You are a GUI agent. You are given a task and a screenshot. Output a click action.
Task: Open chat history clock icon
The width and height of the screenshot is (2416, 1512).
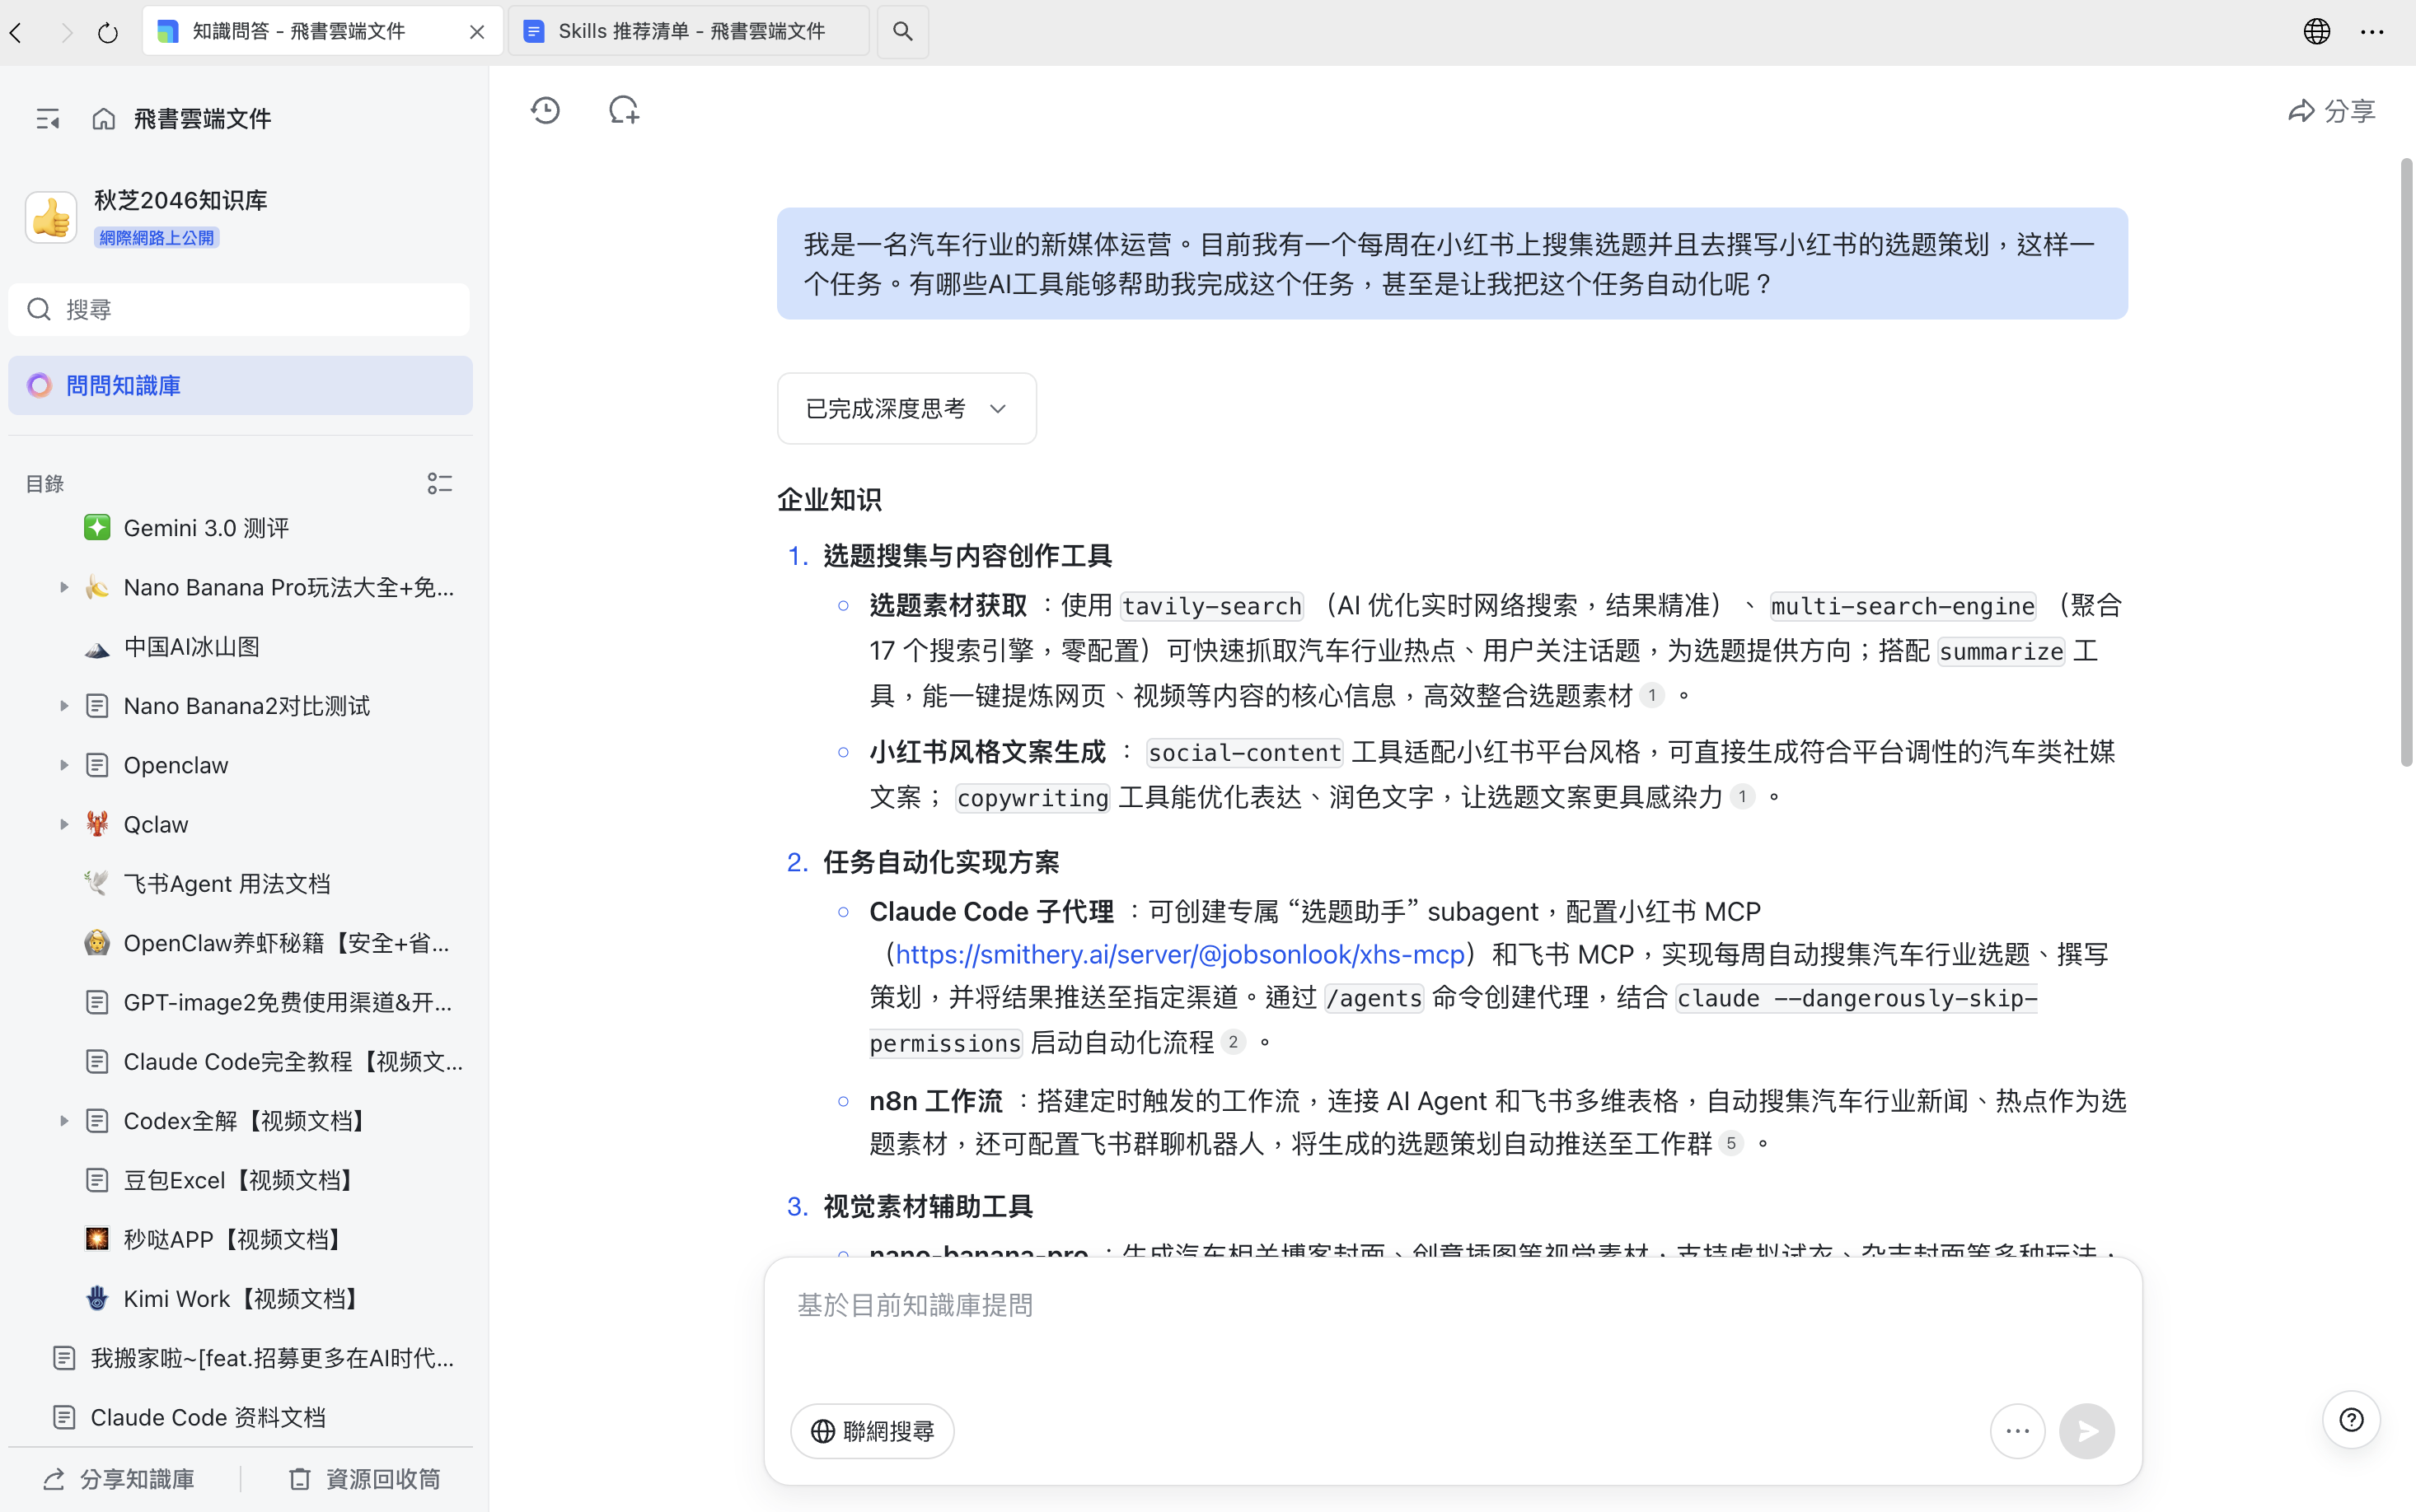tap(545, 110)
